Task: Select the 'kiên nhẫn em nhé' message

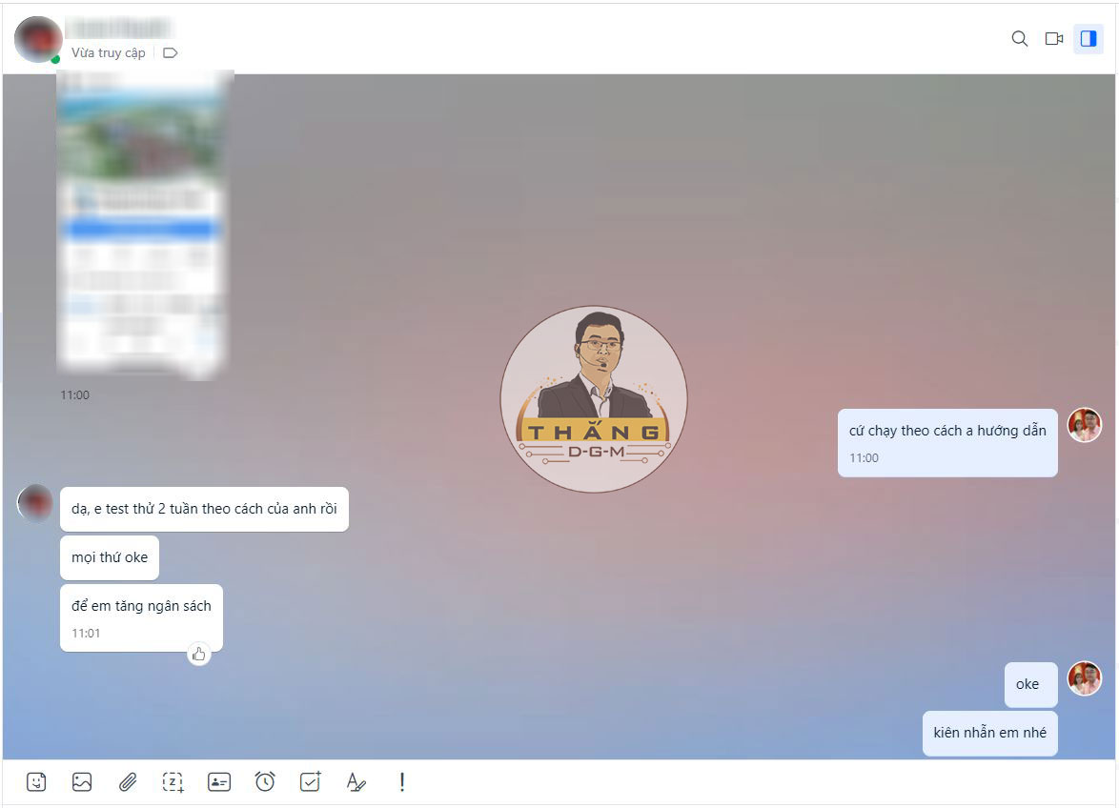Action: click(989, 733)
